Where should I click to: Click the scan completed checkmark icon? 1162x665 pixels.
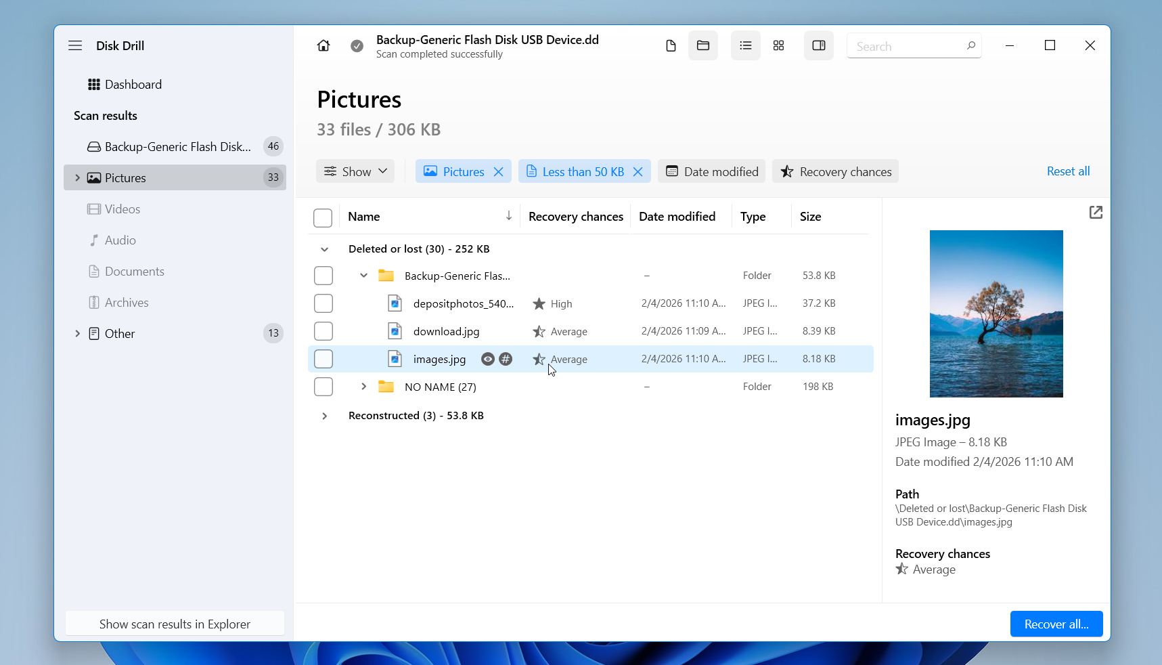click(x=357, y=46)
